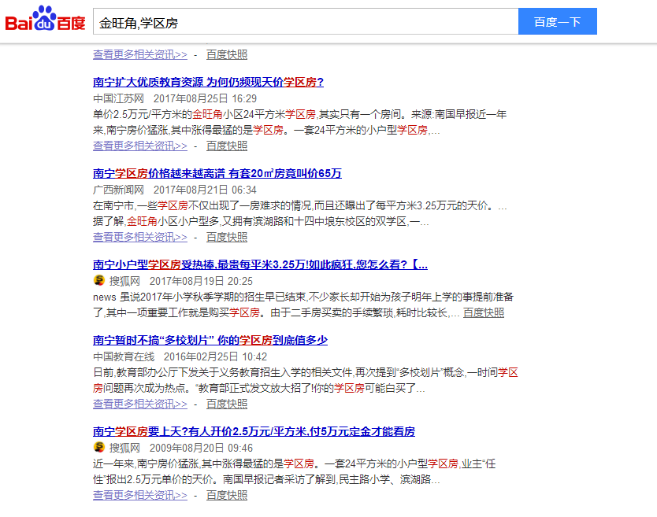This screenshot has width=657, height=517.
Task: Open 百度快照 for the 中国江苏网 result
Action: pos(227,146)
